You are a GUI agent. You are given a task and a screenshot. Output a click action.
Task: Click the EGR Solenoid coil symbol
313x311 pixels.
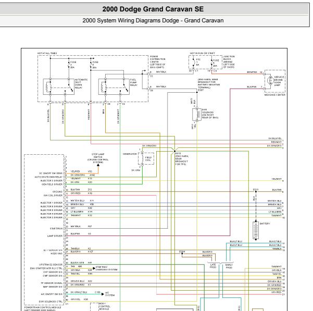(199, 116)
